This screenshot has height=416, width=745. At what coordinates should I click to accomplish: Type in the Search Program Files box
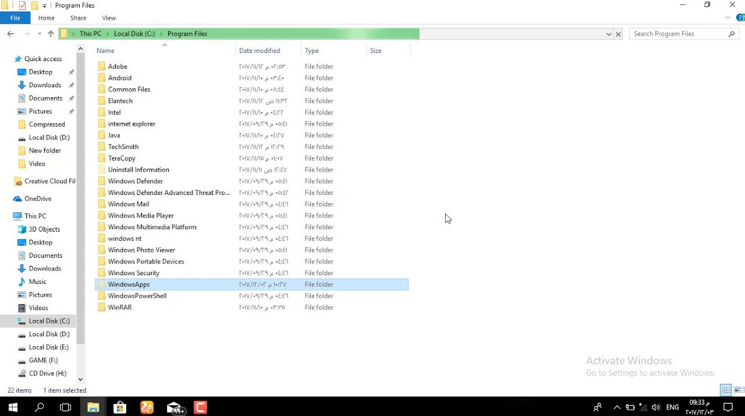(678, 34)
